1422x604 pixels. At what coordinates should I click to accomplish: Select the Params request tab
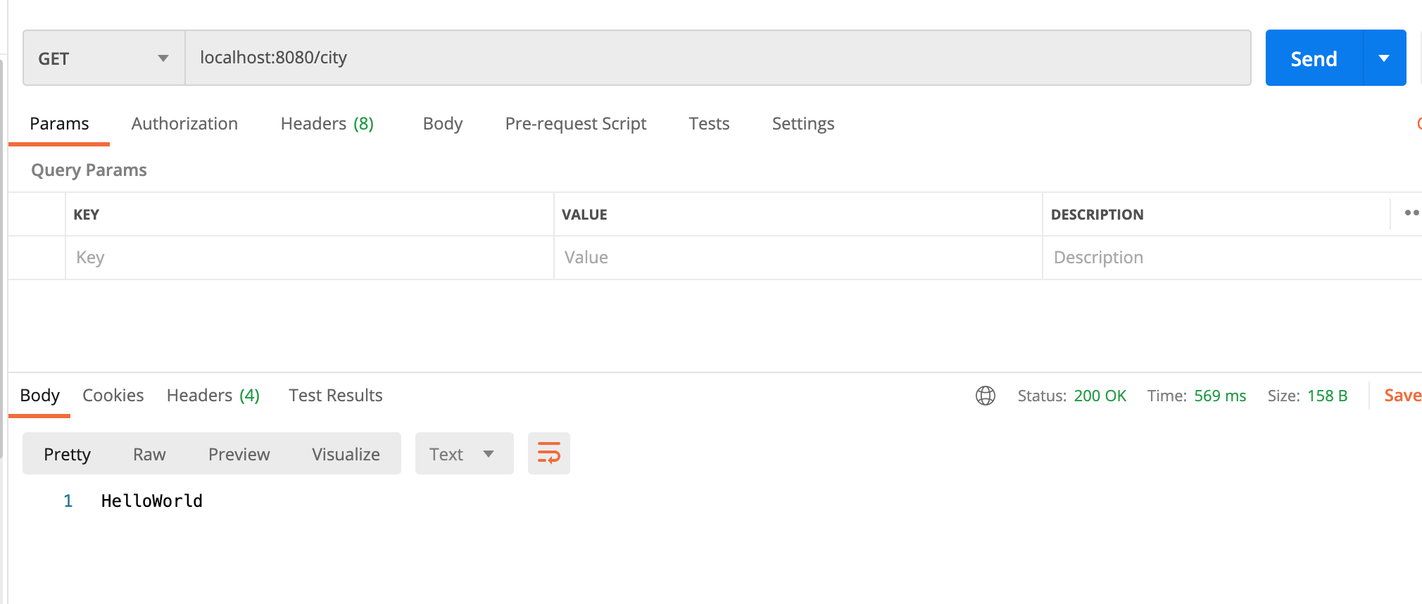pos(59,124)
